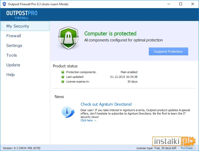Screen dimensions: 199x151
Task: Click the OUTPOSTPRO FIREWALL logo
Action: (22, 15)
